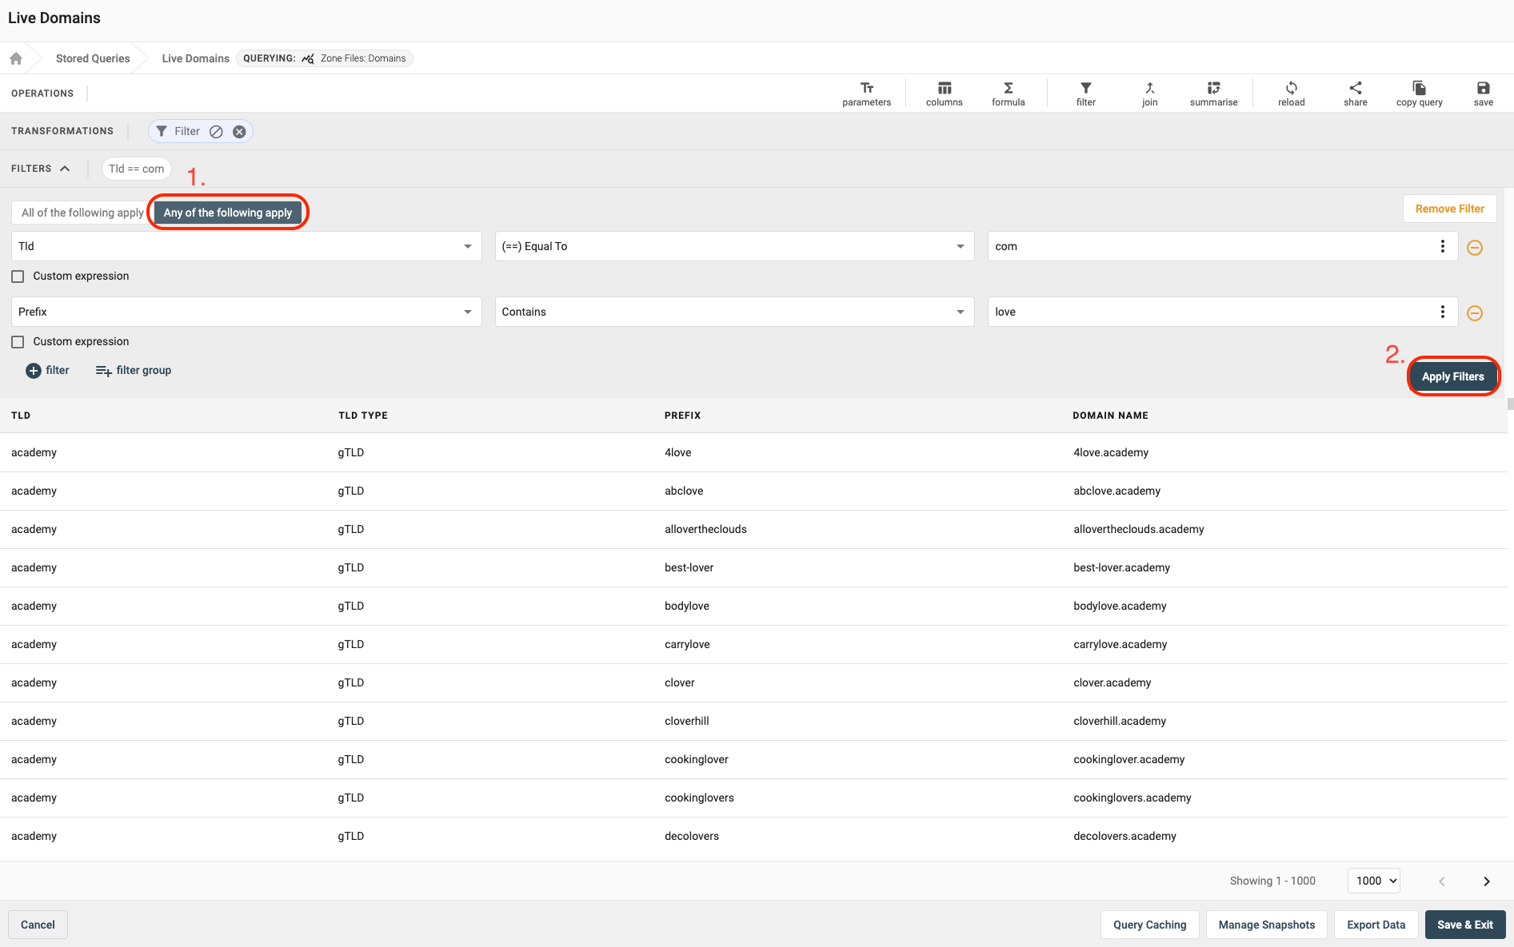Click the share icon
1514x947 pixels.
click(1355, 93)
